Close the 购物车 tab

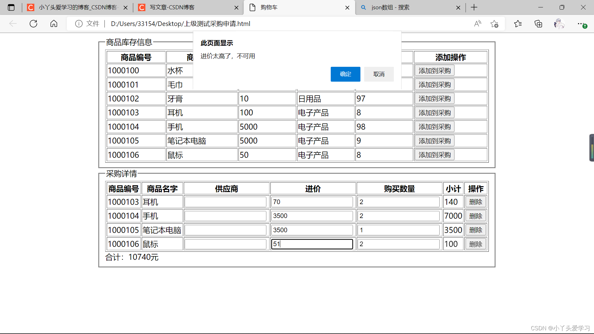click(x=347, y=8)
